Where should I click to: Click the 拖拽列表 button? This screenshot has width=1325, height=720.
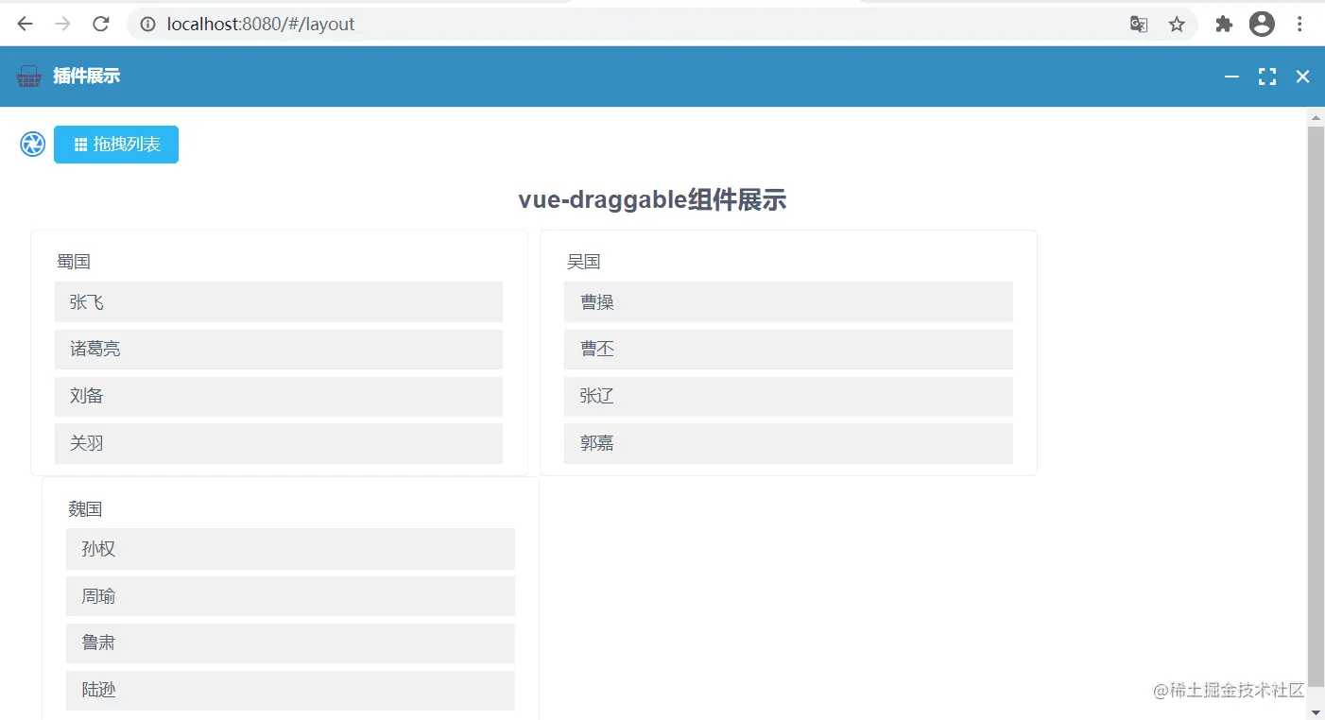pyautogui.click(x=116, y=145)
